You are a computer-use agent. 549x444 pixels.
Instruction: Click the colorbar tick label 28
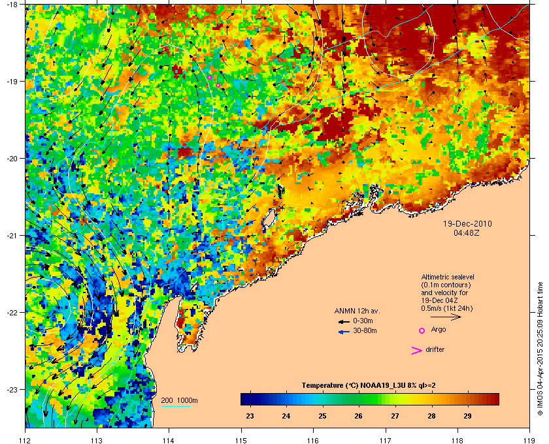click(431, 416)
